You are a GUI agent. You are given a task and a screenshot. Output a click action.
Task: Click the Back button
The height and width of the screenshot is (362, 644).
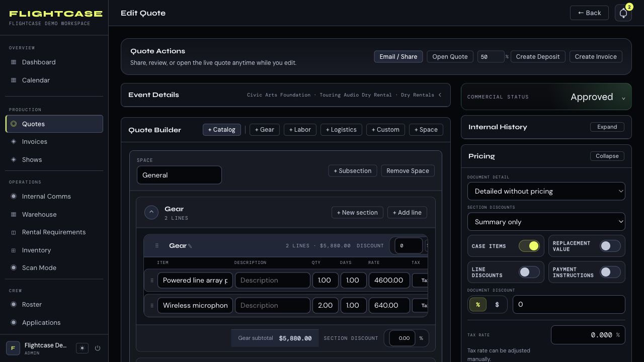[589, 13]
